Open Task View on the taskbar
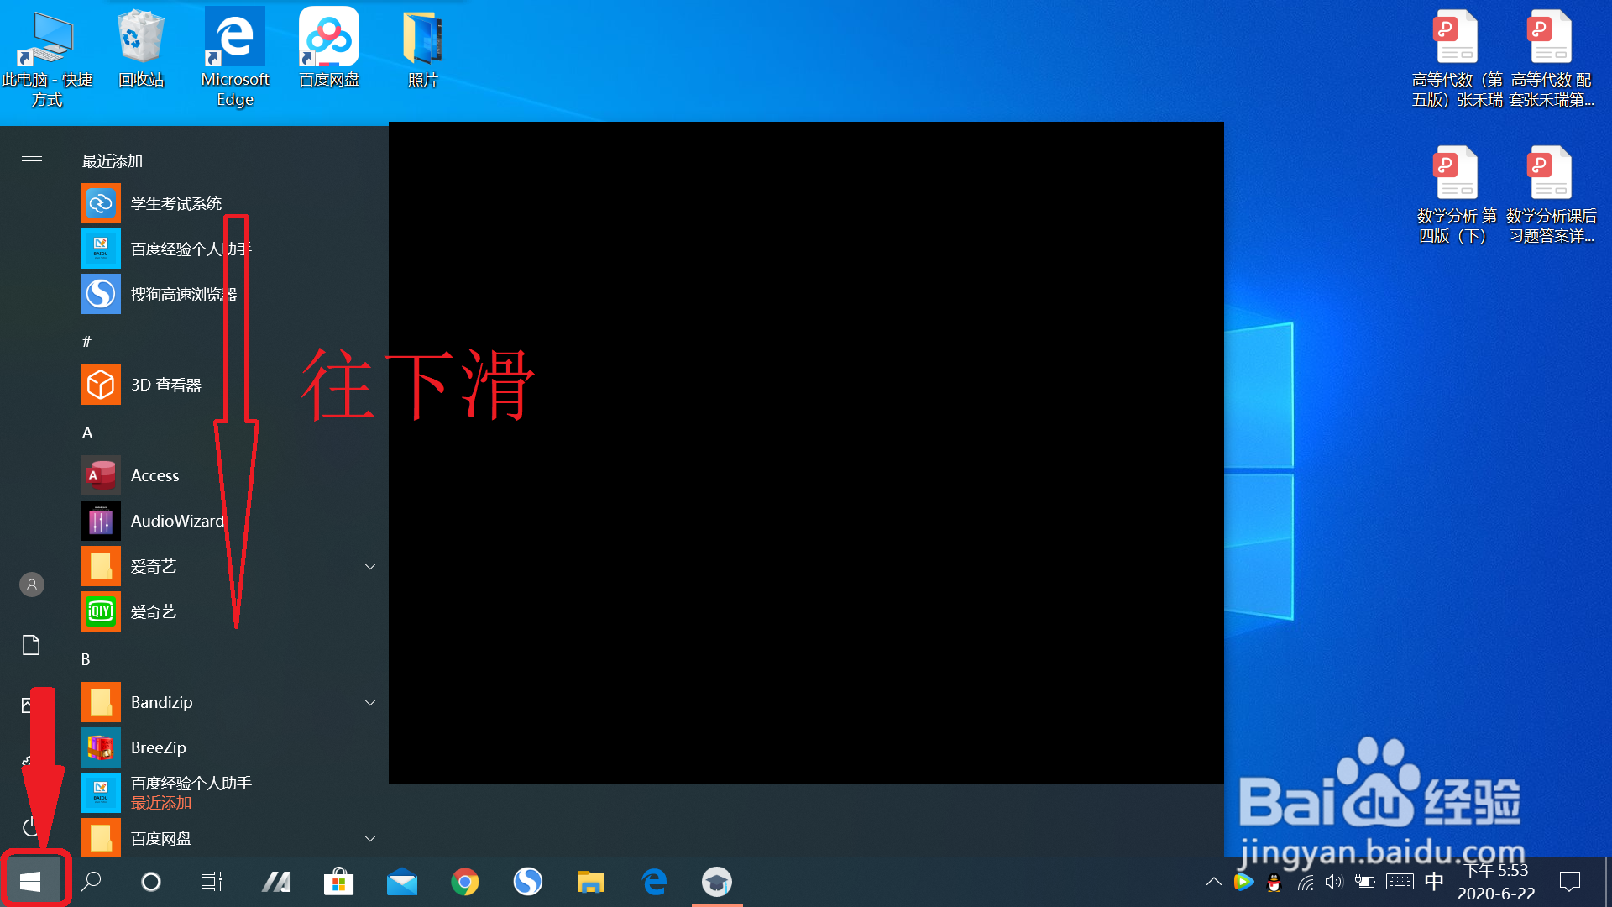 click(x=212, y=882)
